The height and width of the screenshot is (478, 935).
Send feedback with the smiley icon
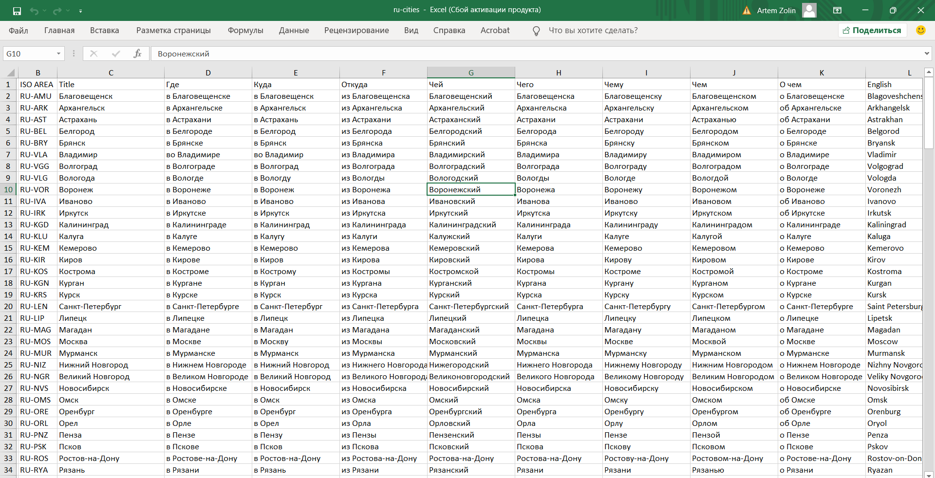coord(921,30)
